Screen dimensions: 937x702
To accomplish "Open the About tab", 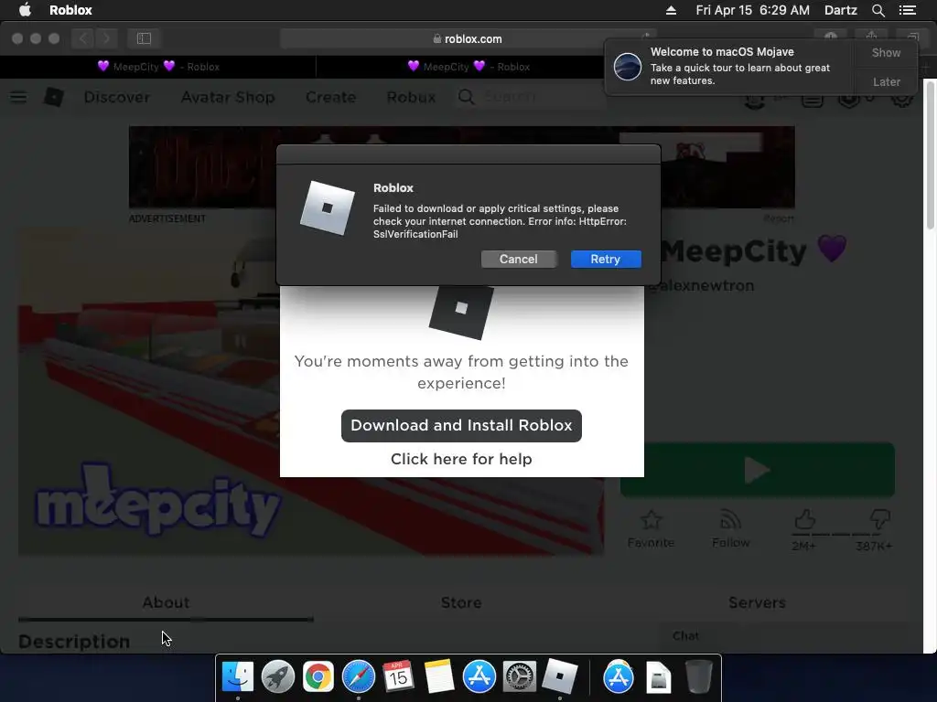I will [166, 602].
